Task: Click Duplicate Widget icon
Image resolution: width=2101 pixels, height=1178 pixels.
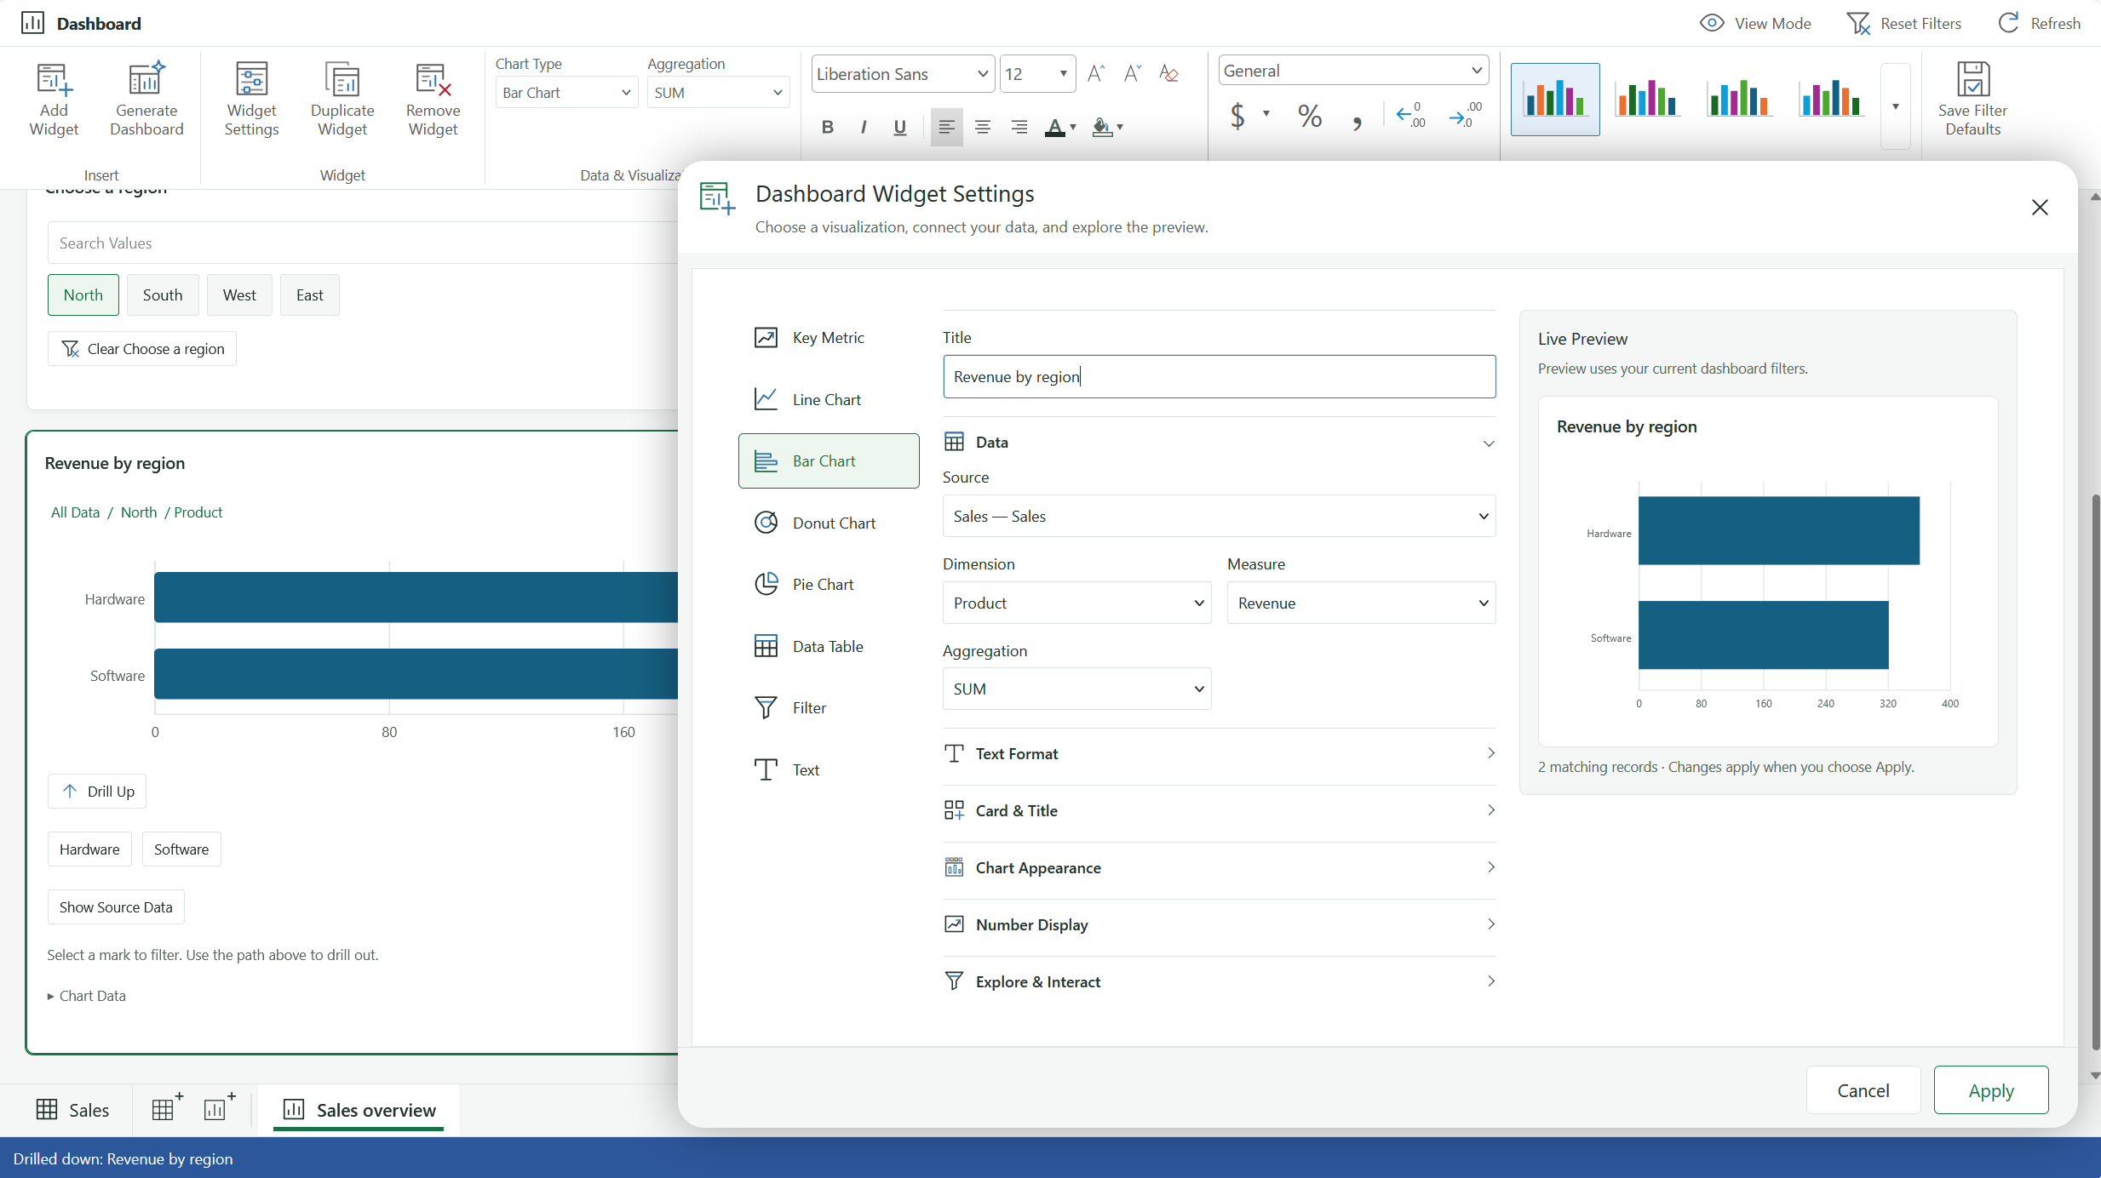Action: tap(342, 78)
